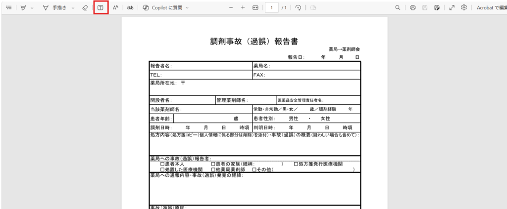Click the 報告日: label
The image size is (507, 209).
pyautogui.click(x=297, y=57)
